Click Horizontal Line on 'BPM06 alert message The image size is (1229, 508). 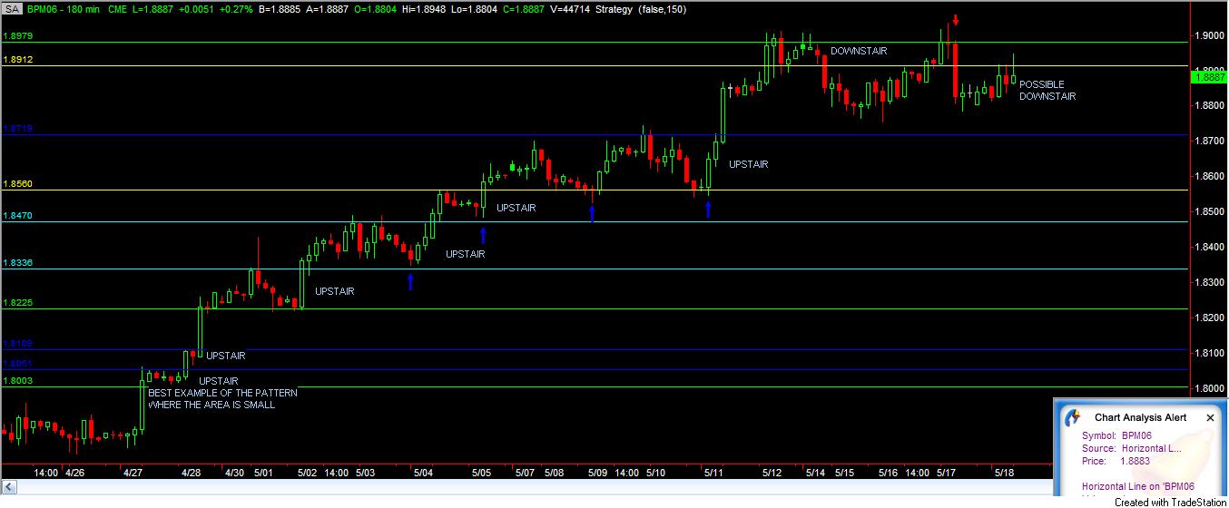click(1136, 487)
